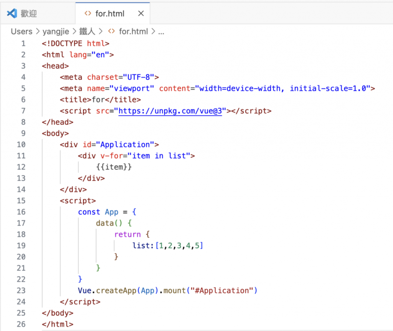Click the closing </head> tag

(58, 122)
